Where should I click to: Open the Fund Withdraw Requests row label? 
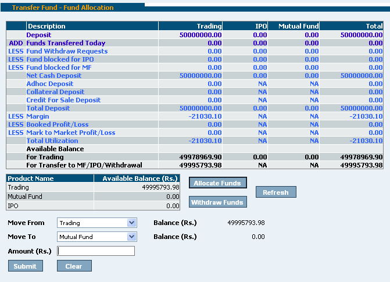tap(67, 51)
